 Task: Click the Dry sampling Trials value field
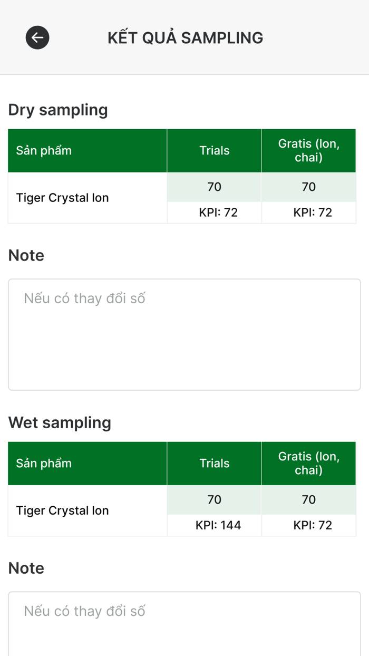(x=214, y=187)
